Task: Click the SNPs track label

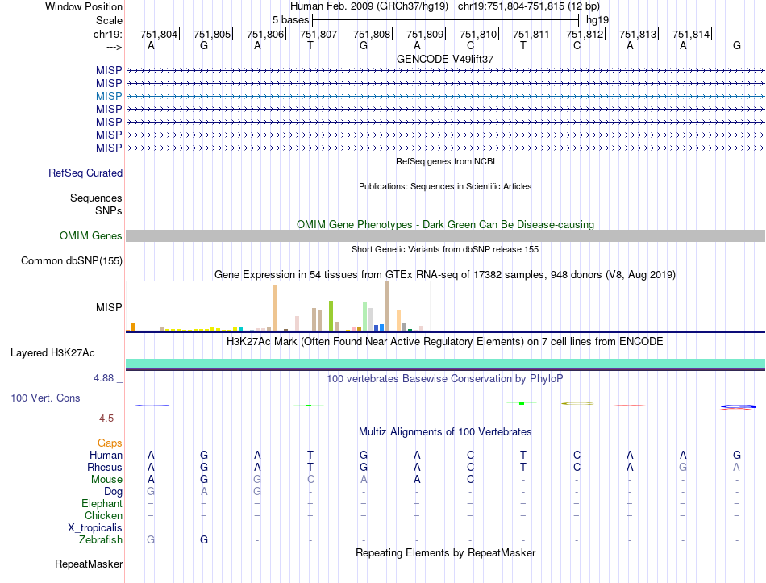Action: pos(109,210)
